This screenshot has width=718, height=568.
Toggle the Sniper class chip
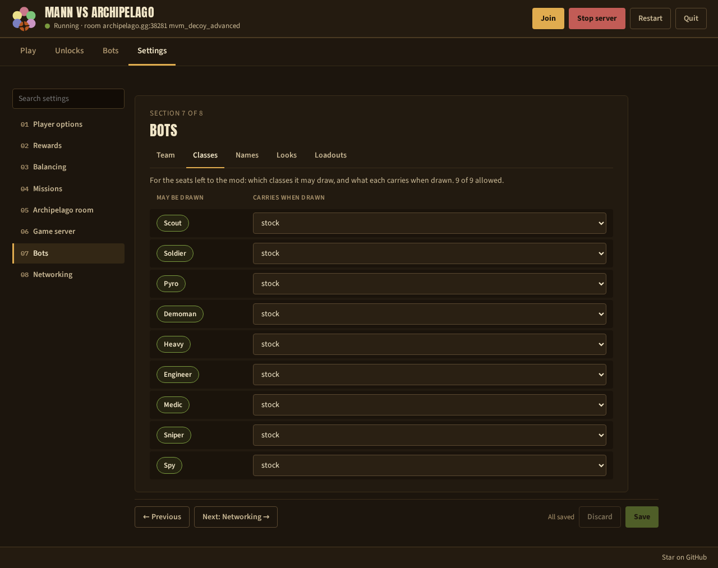click(174, 435)
